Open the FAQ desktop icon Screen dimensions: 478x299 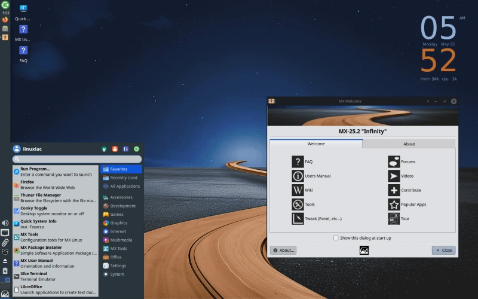point(23,54)
